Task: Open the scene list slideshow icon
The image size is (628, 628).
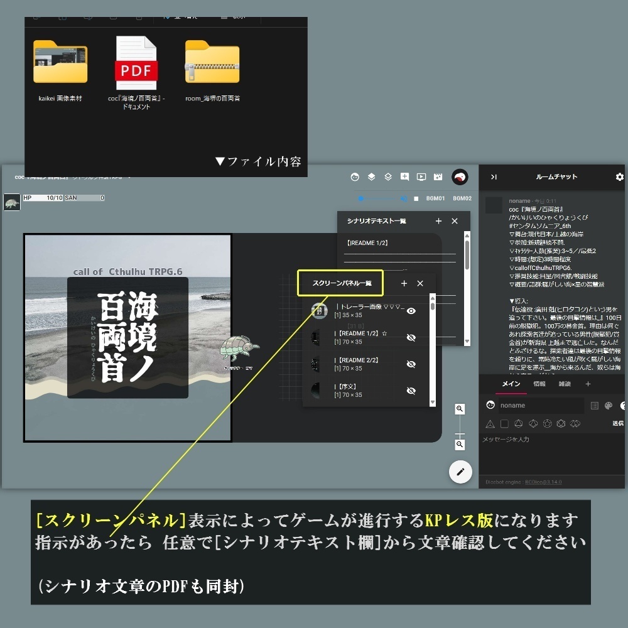Action: point(421,177)
